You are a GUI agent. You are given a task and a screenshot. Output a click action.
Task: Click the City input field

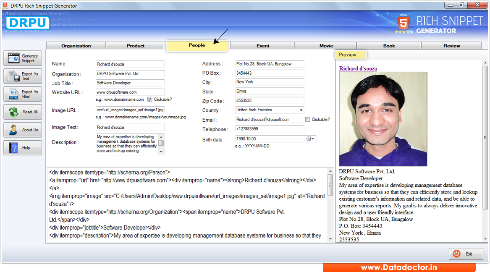point(270,82)
